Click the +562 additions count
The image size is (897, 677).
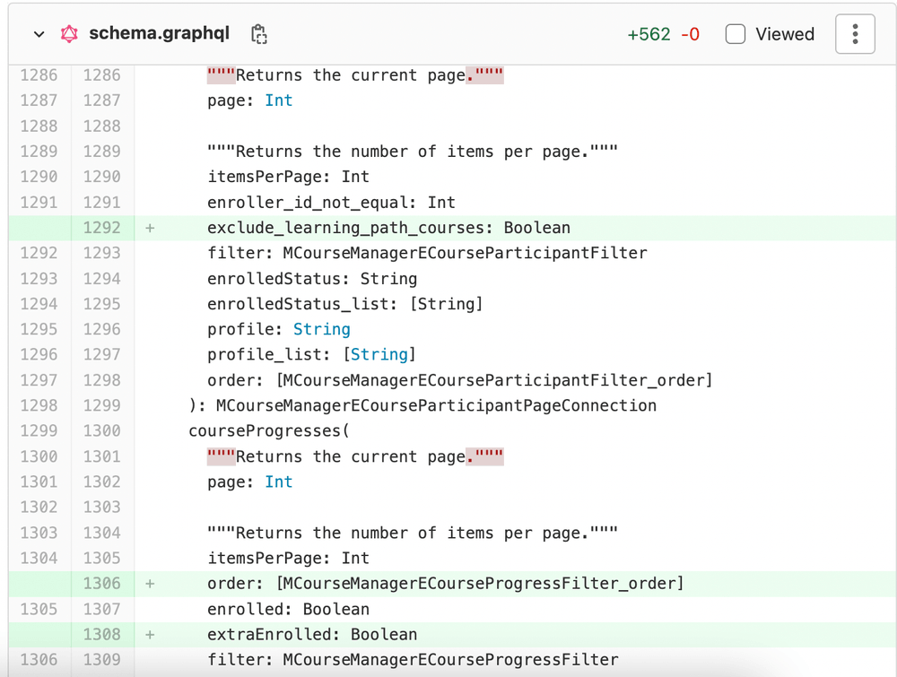pyautogui.click(x=649, y=34)
